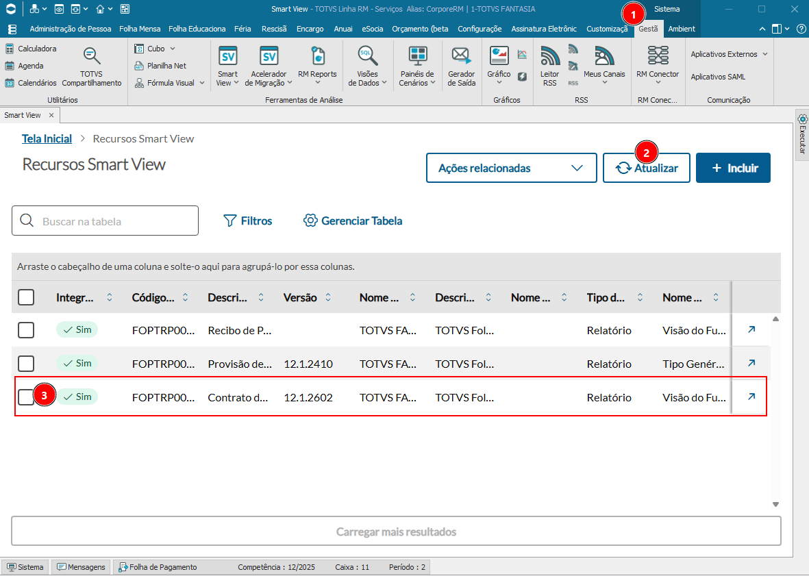Click the table scrollbar down arrow
This screenshot has height=576, width=809.
click(x=775, y=504)
